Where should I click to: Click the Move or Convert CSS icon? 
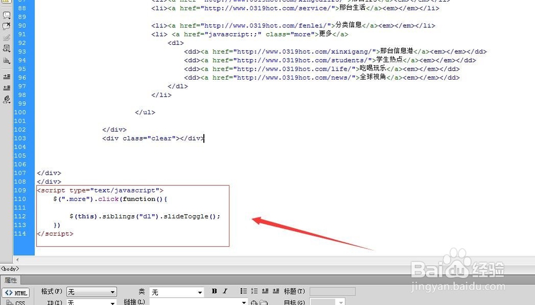point(6,61)
